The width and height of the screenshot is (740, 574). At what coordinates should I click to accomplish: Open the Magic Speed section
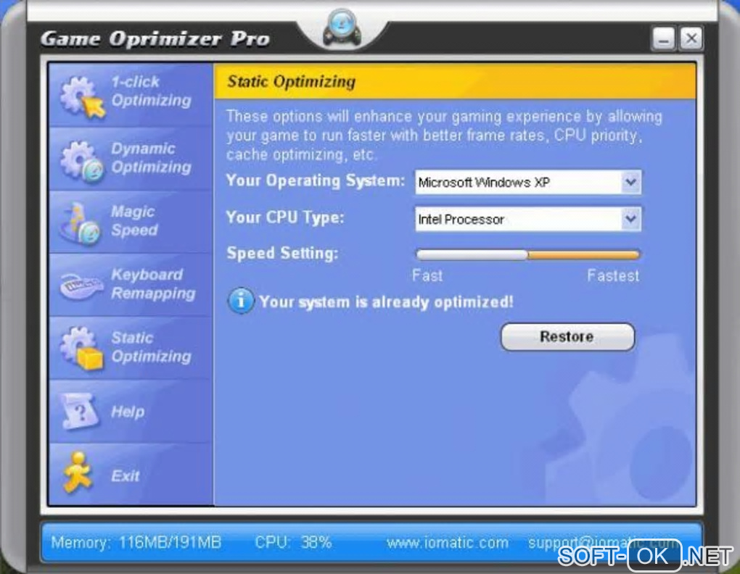[x=131, y=222]
